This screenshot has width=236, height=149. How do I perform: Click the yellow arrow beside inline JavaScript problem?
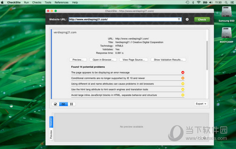click(x=183, y=95)
